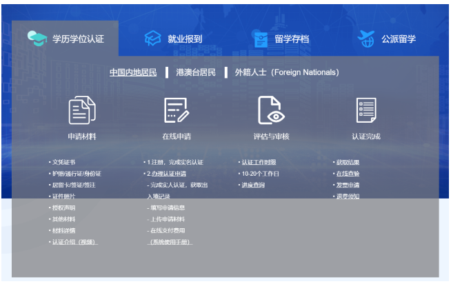Click the 填写申请信息 step text

point(168,207)
